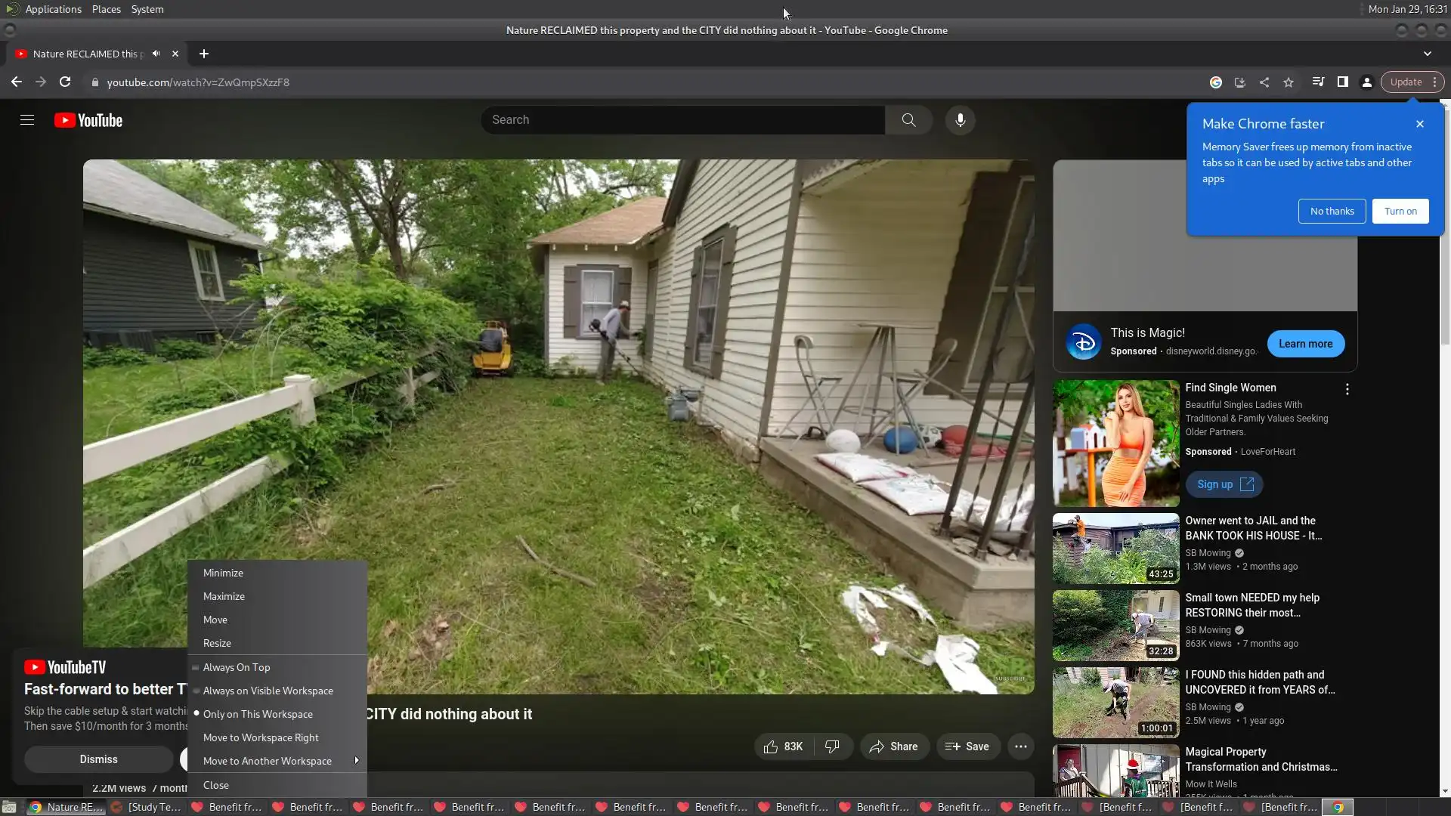Open Find Single Women ad options menu
The width and height of the screenshot is (1451, 816).
tap(1347, 389)
